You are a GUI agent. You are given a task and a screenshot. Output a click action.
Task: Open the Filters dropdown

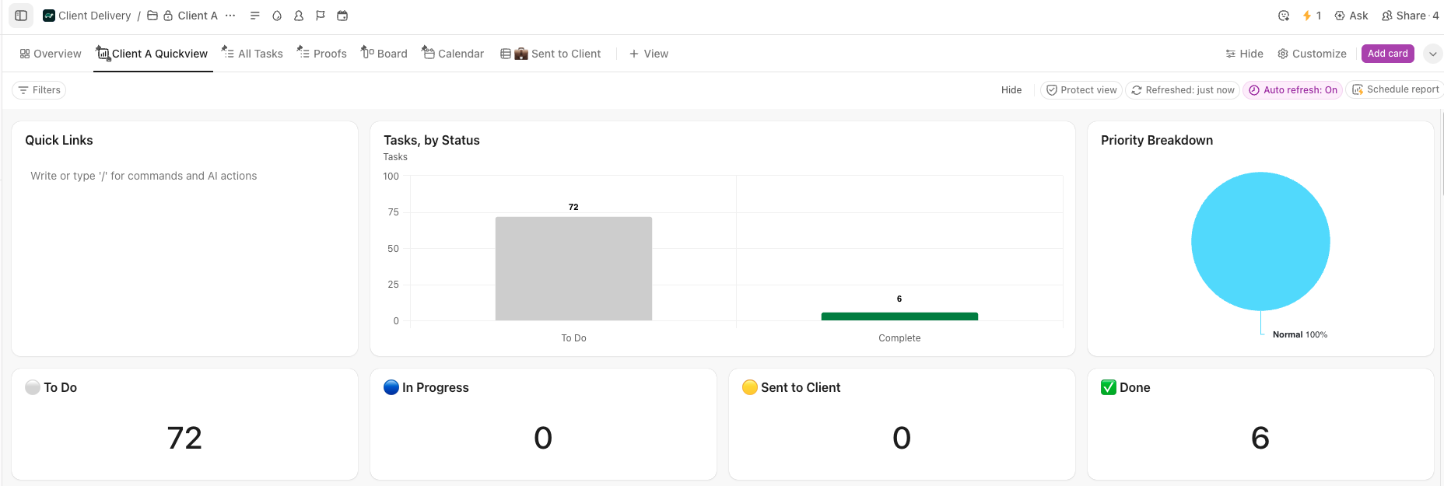(x=39, y=90)
